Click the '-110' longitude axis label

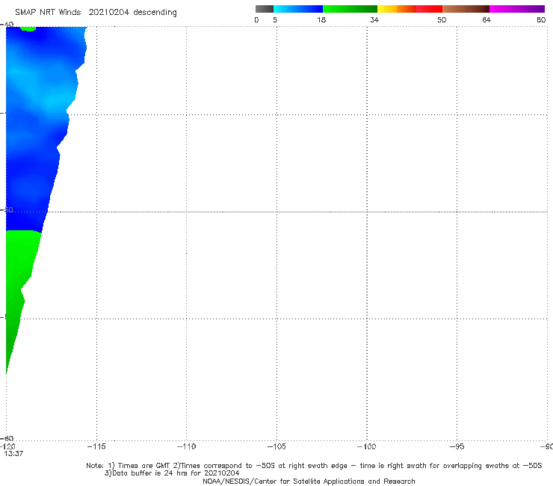[x=186, y=446]
